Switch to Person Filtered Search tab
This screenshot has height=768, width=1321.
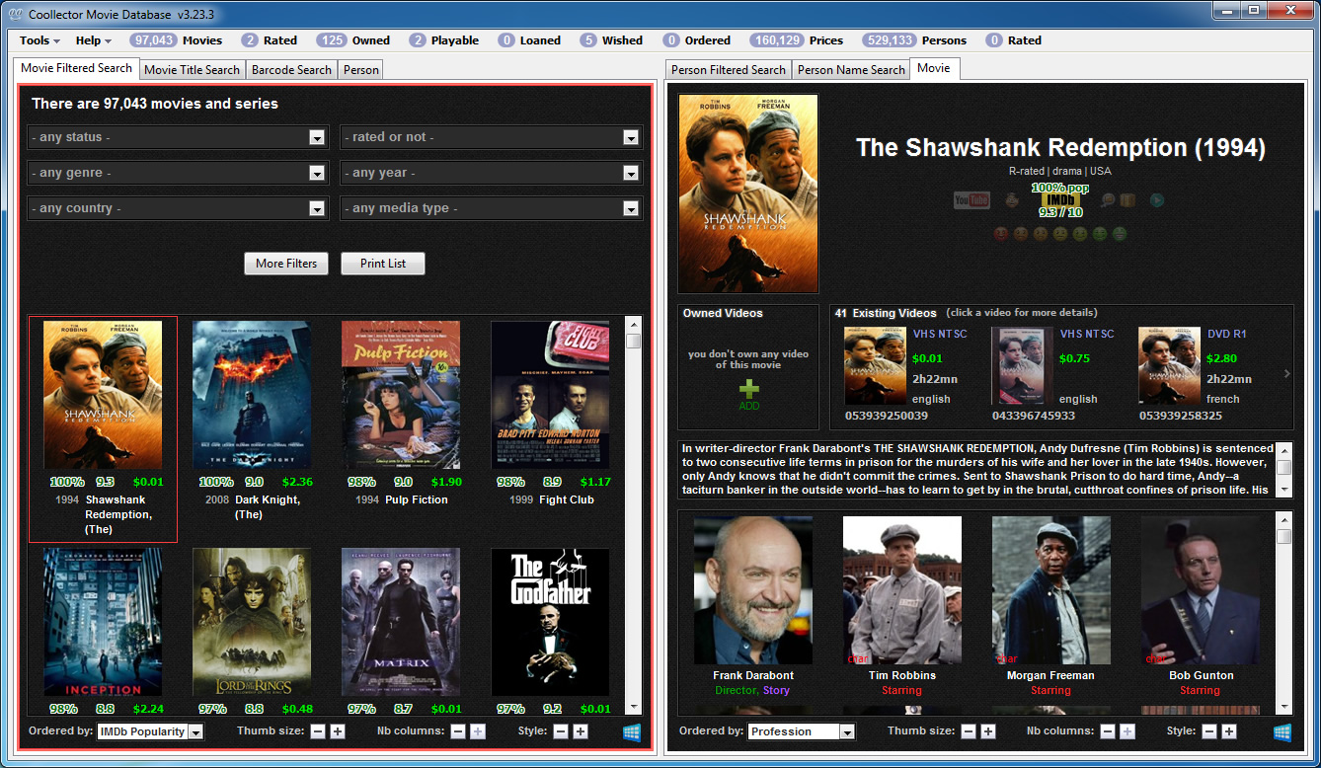pos(729,70)
